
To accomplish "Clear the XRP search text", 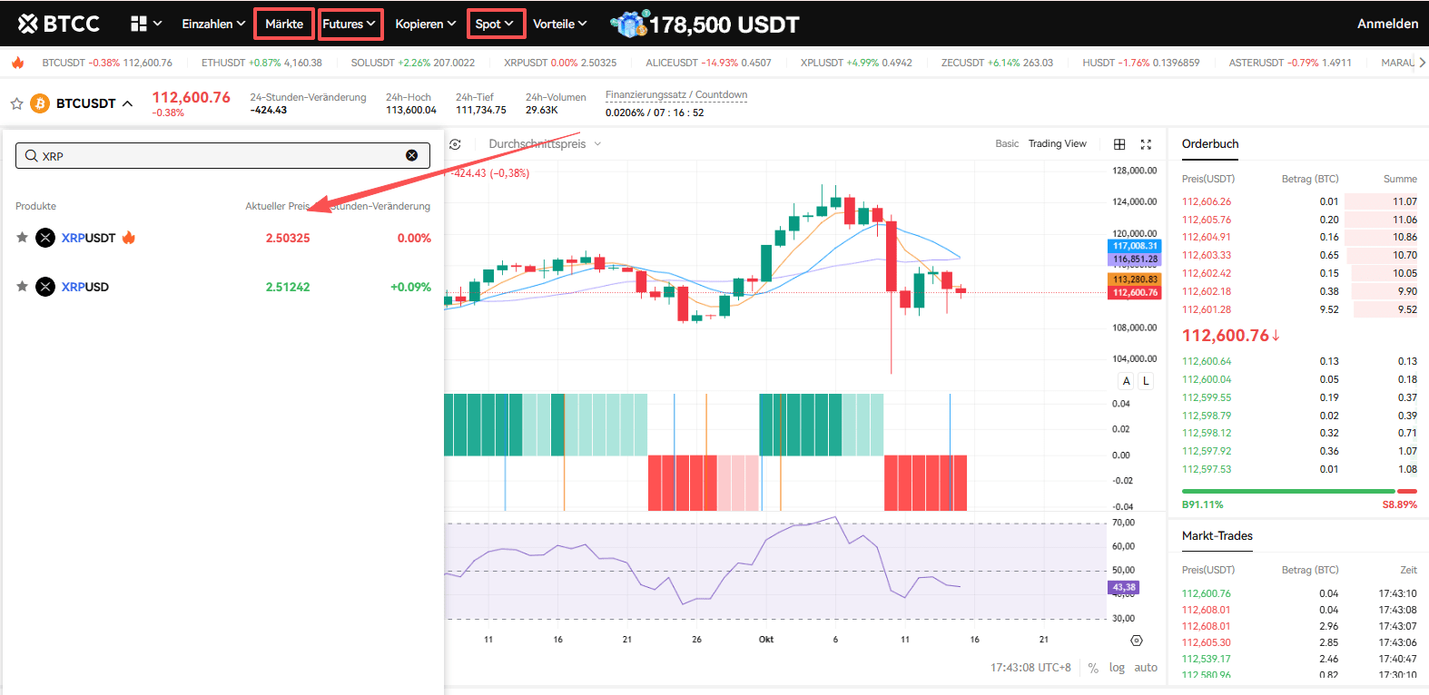I will coord(411,155).
